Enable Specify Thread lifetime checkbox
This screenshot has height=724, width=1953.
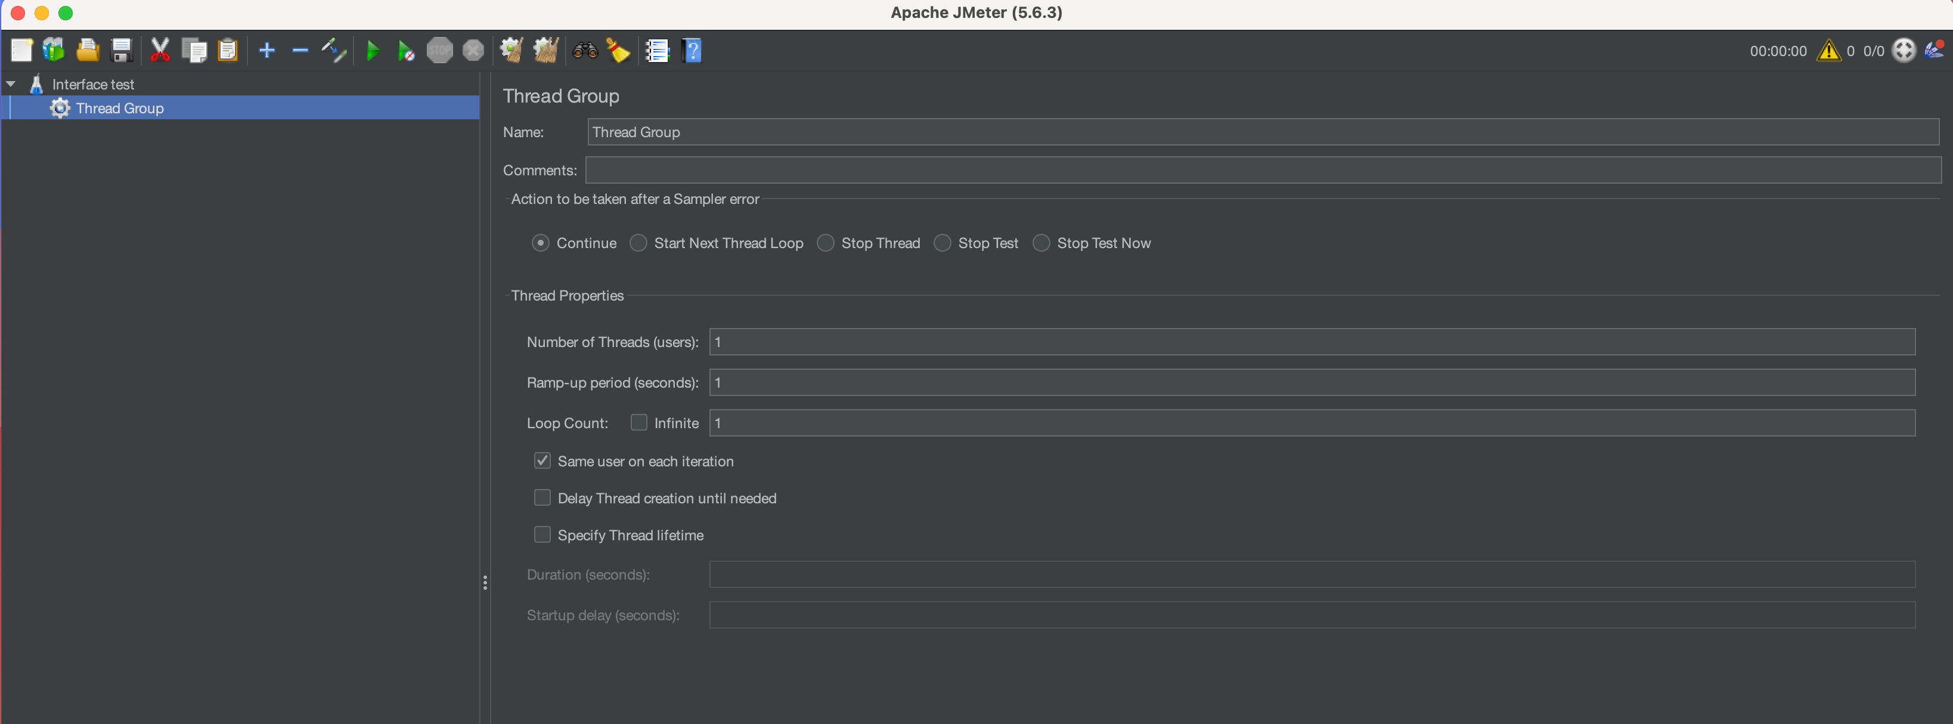(542, 534)
